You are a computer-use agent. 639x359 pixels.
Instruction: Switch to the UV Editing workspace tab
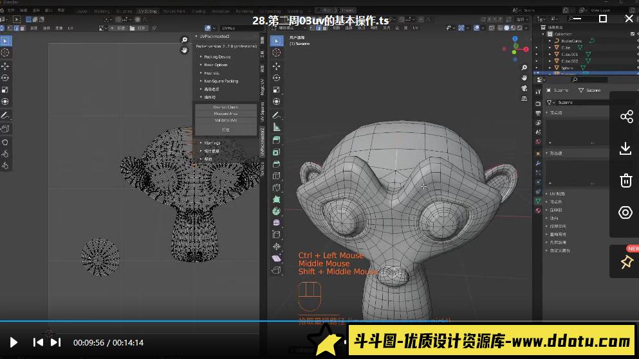pyautogui.click(x=147, y=12)
